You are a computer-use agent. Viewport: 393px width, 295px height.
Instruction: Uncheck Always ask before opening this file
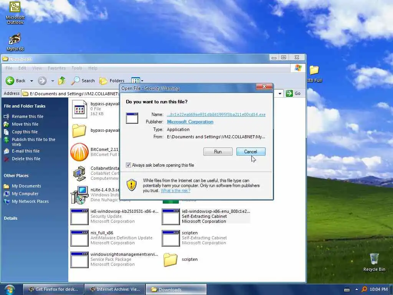pyautogui.click(x=128, y=165)
